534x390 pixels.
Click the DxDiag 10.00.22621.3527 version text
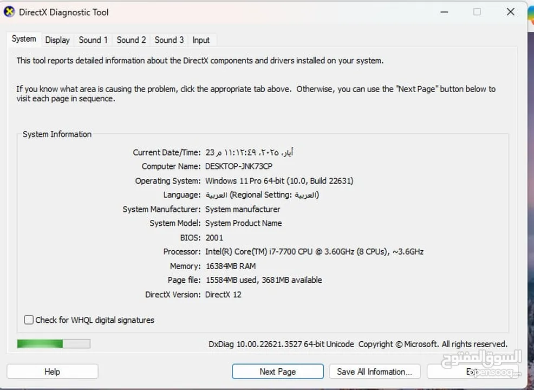(281, 344)
